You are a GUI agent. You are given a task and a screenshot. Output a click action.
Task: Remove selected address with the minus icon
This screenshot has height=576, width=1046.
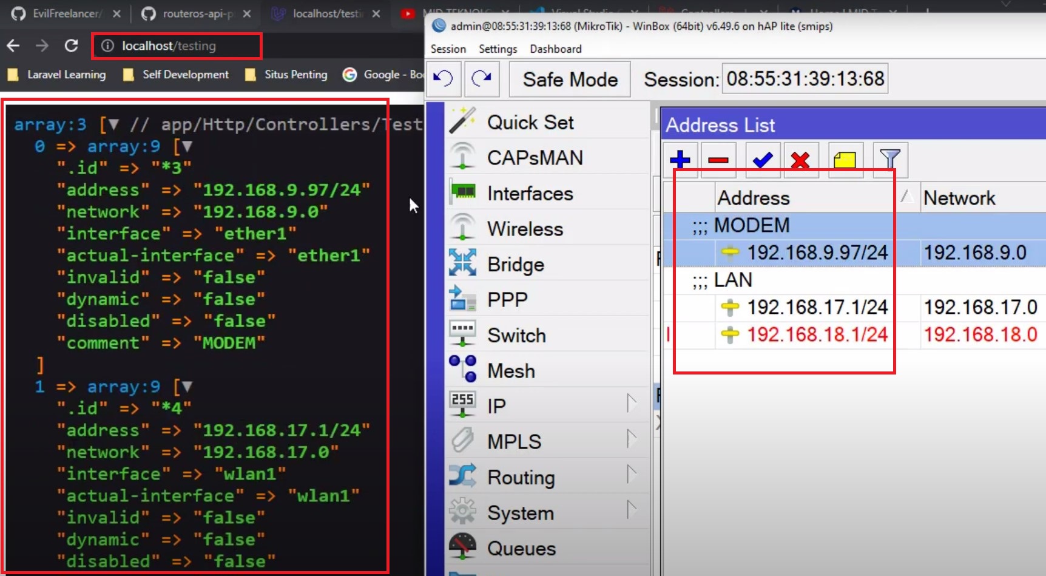click(718, 160)
